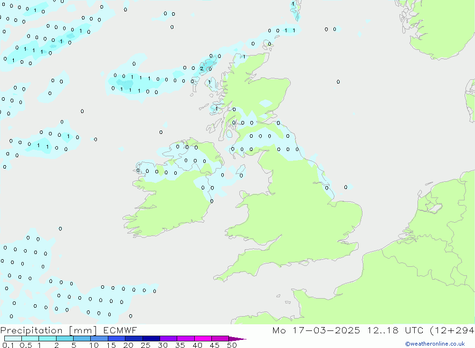The image size is (475, 348).
Task: Click the legend label "50"
Action: 232,345
